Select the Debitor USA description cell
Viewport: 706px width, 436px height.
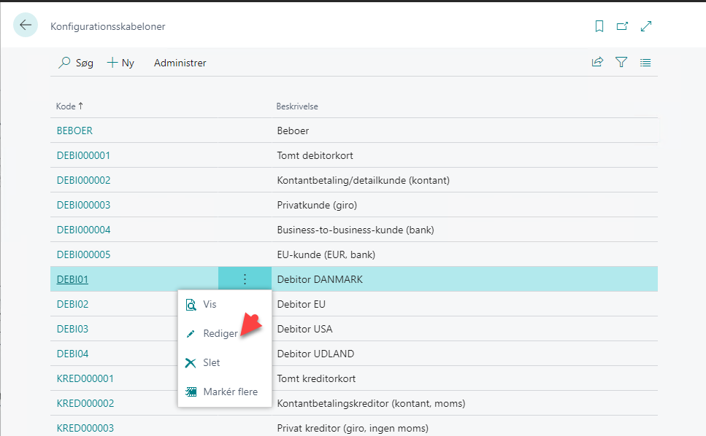pyautogui.click(x=464, y=329)
